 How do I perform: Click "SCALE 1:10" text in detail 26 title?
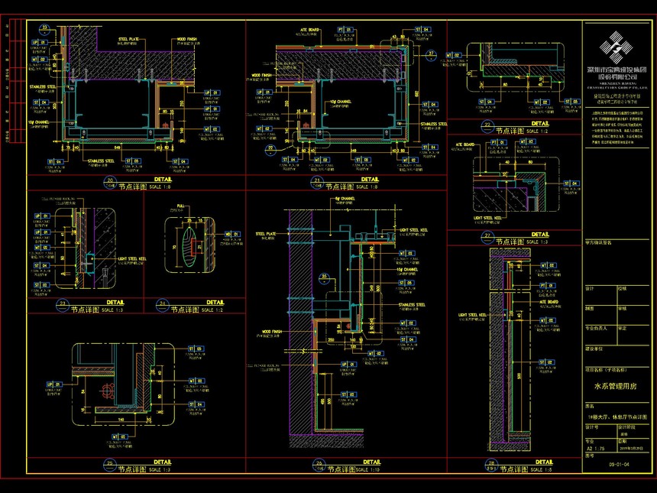pyautogui.click(x=368, y=469)
